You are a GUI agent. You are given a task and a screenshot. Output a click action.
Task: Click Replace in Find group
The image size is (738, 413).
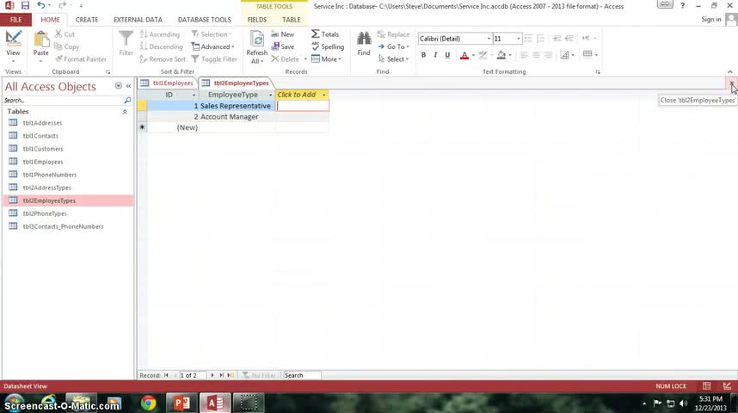[x=393, y=34]
